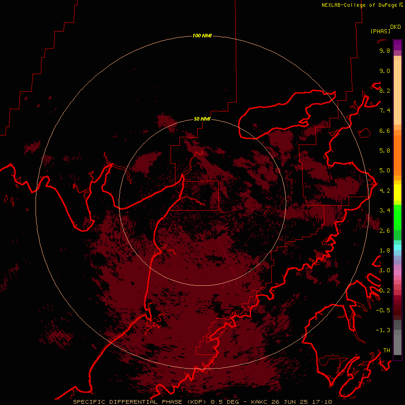Click the 1.8 scale value
Screen dimensions: 405x405
pyautogui.click(x=385, y=251)
